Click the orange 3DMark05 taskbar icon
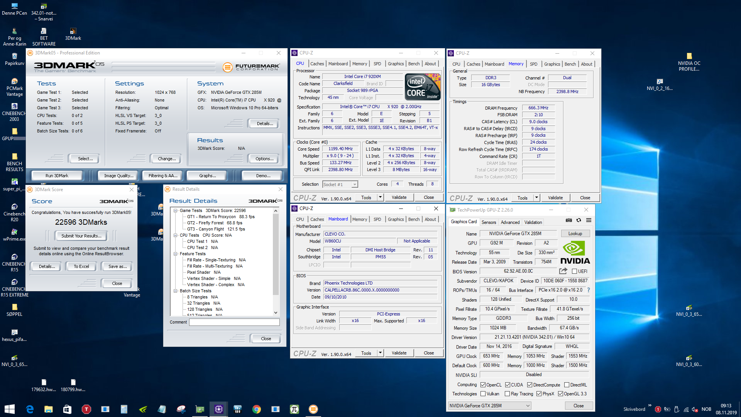The image size is (741, 417). pyautogui.click(x=313, y=409)
